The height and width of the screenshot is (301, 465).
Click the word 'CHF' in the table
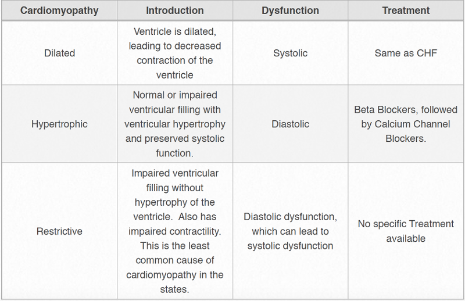pos(426,53)
